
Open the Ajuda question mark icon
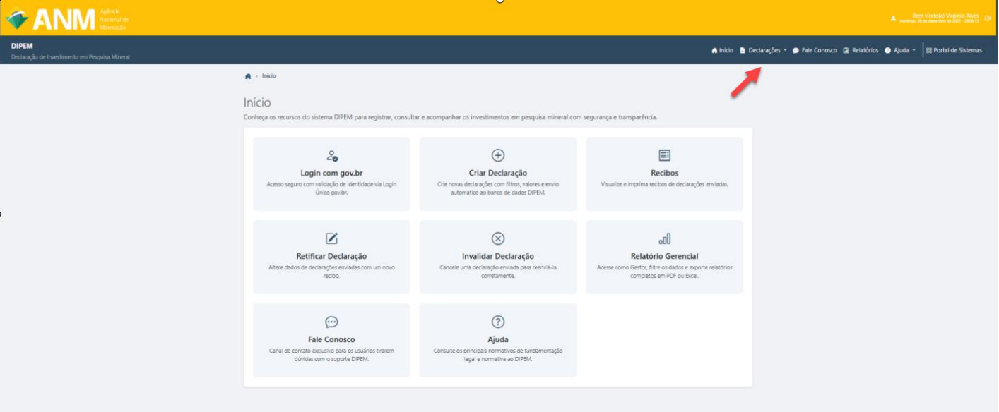tap(499, 322)
